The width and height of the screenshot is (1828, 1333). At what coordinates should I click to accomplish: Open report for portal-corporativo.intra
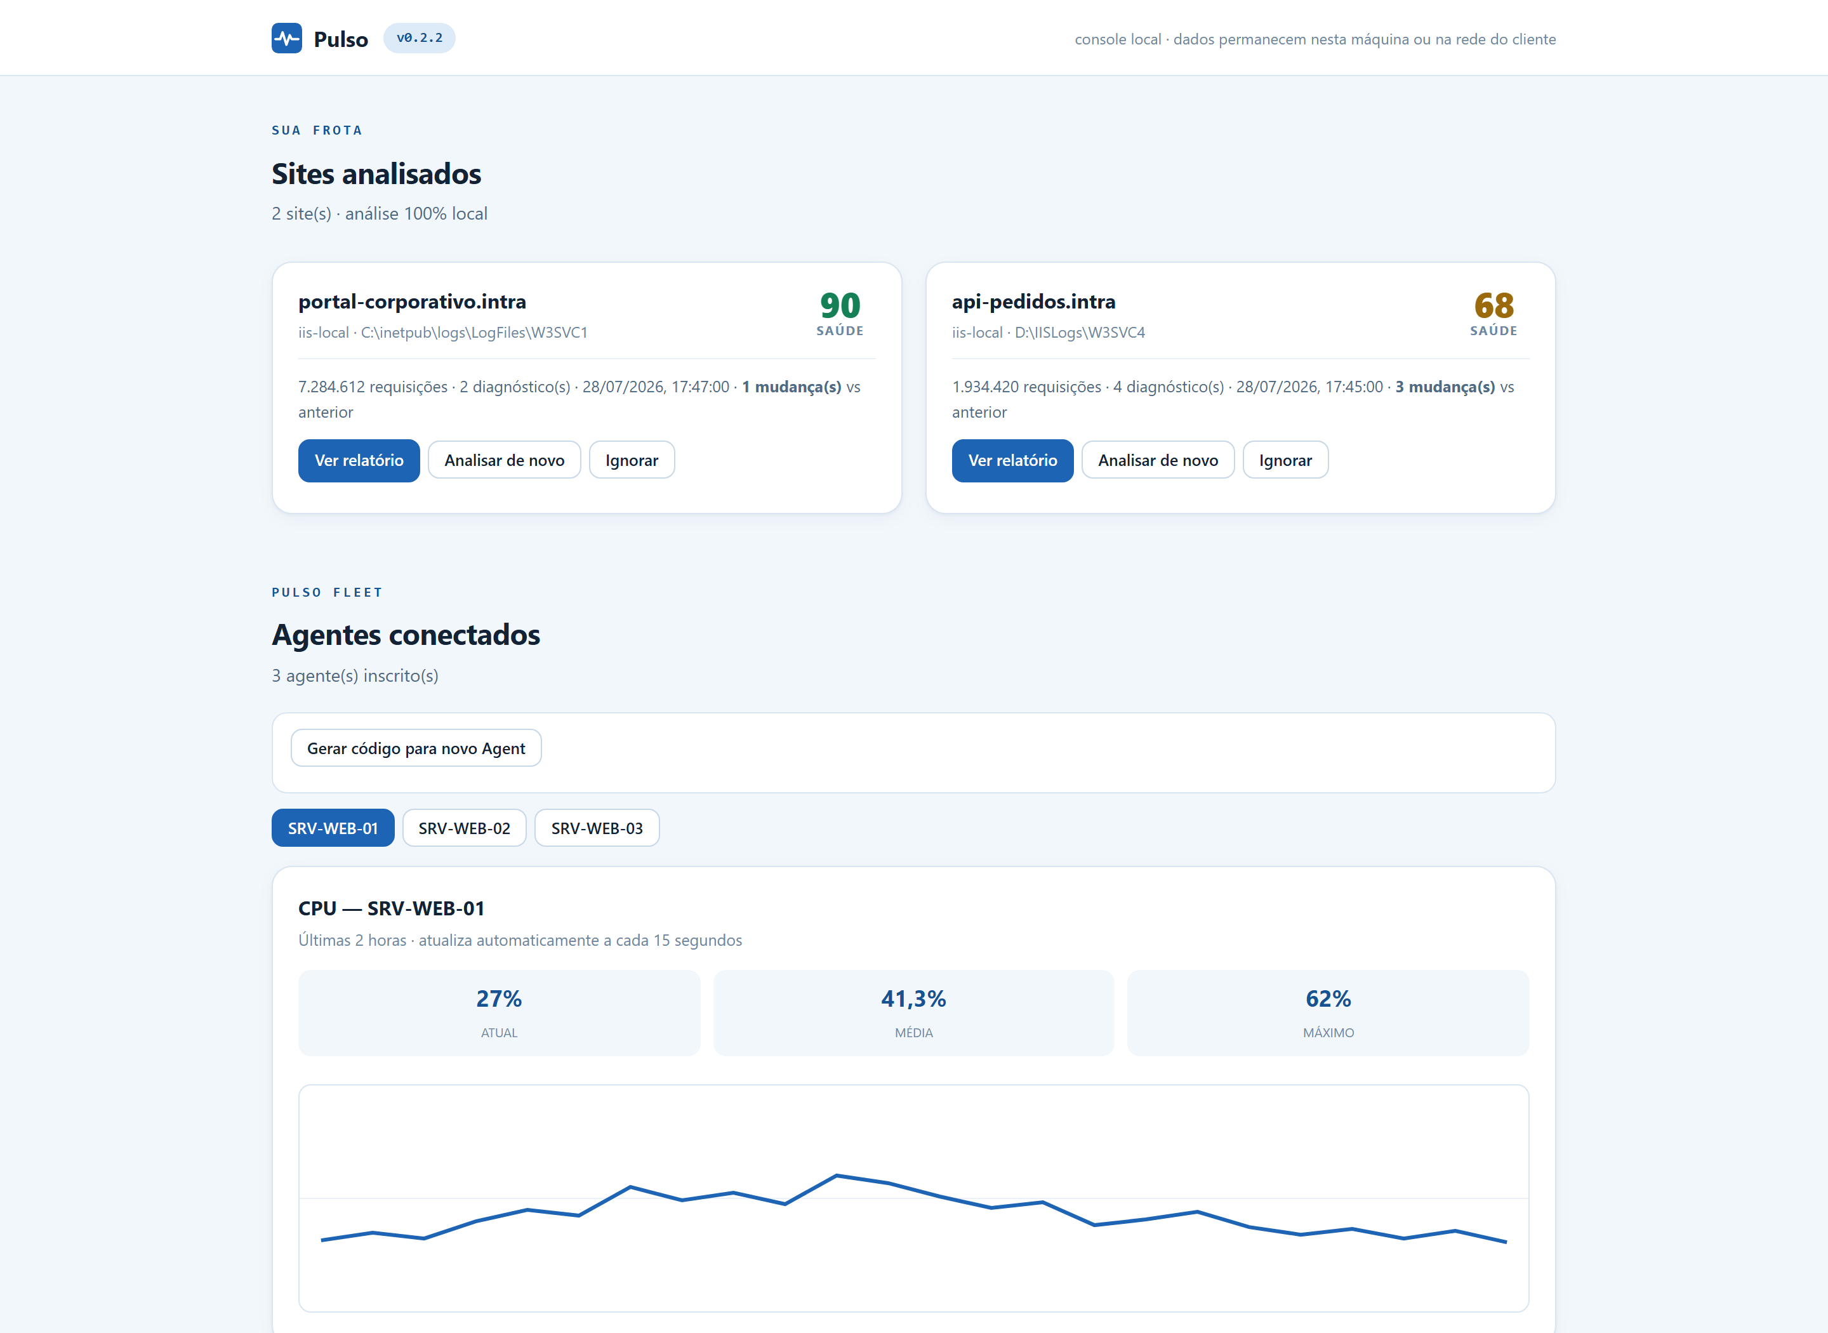(359, 460)
